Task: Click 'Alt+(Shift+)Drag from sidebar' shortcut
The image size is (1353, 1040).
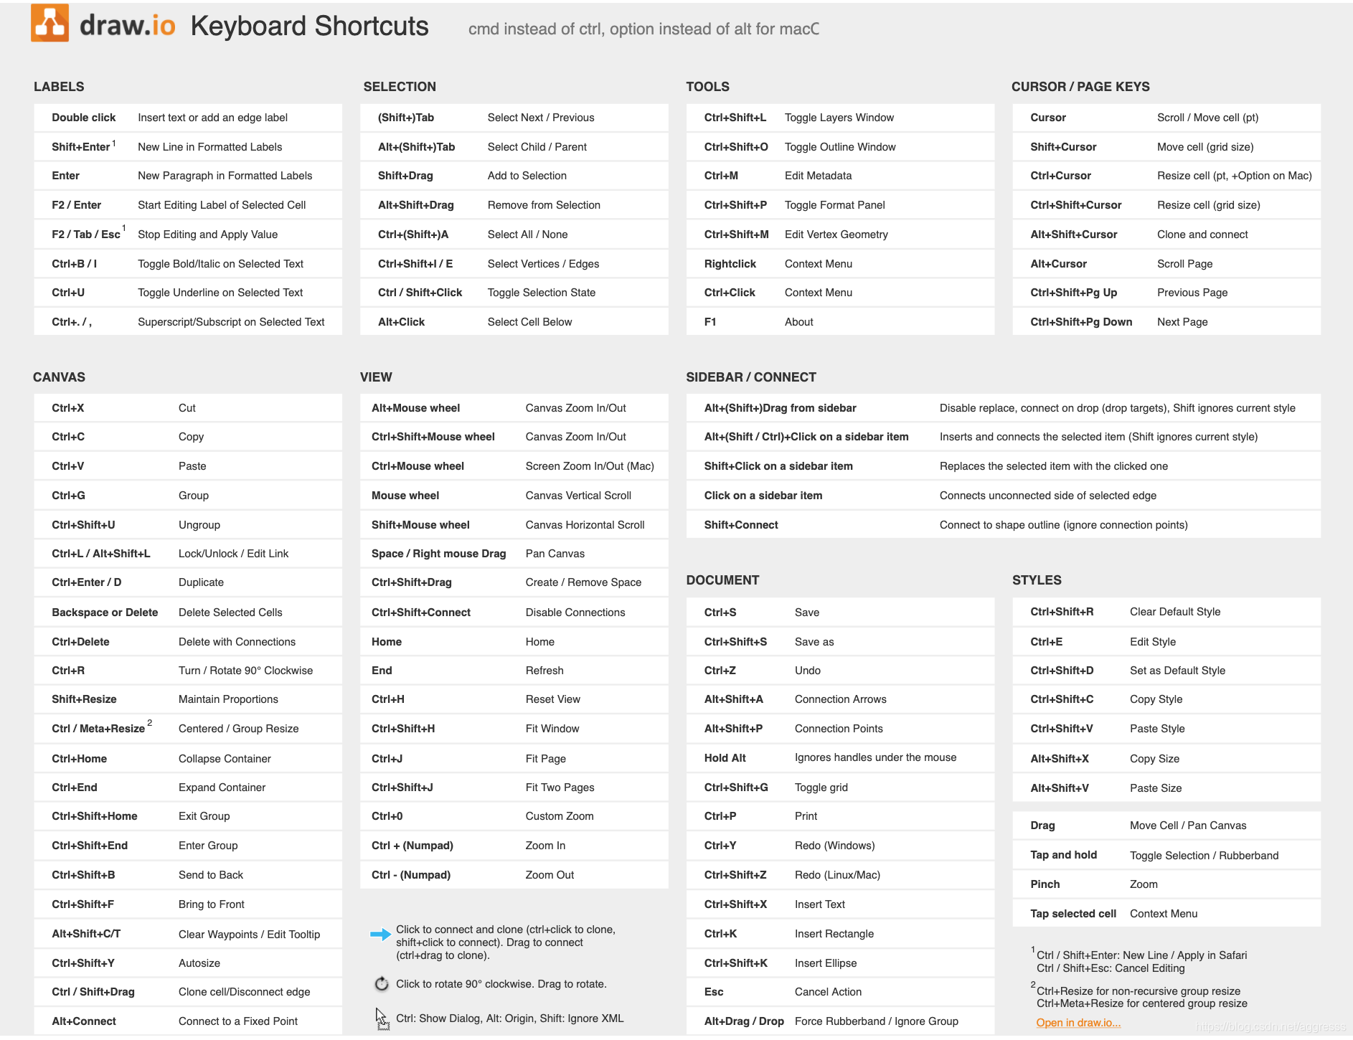Action: (781, 408)
